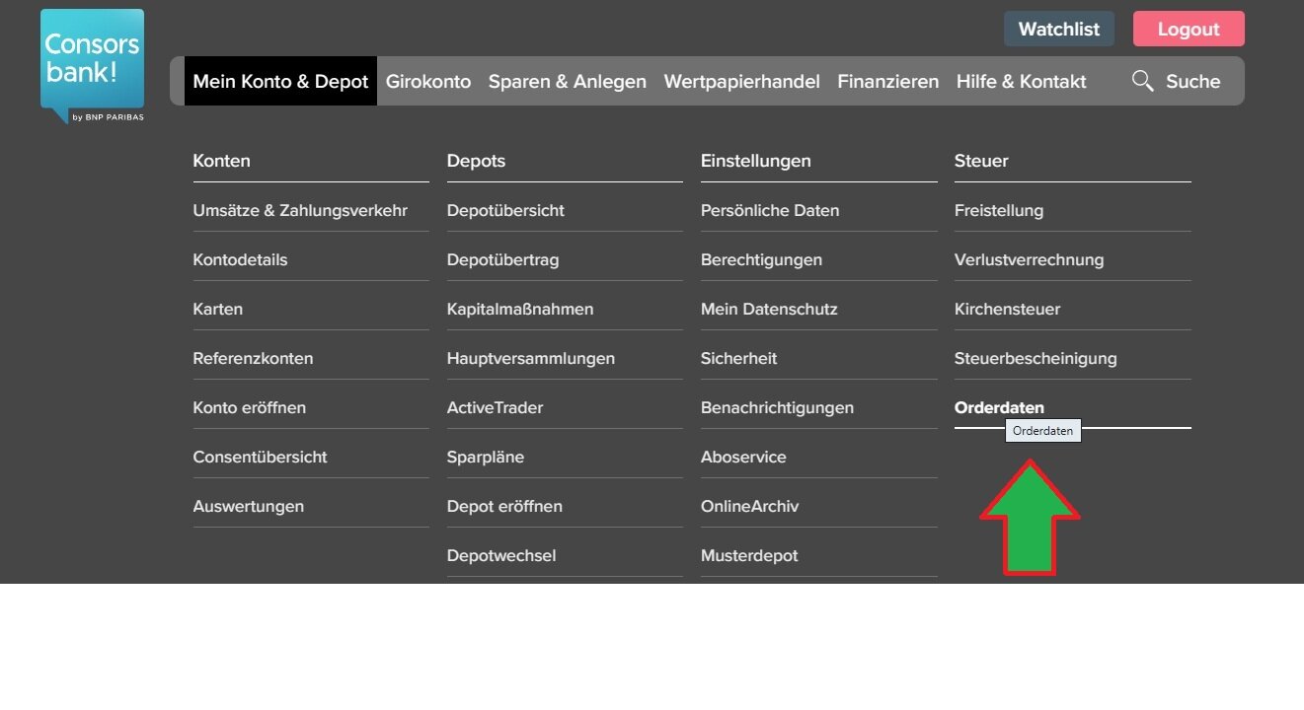
Task: Open Consentübersicht
Action: (260, 457)
